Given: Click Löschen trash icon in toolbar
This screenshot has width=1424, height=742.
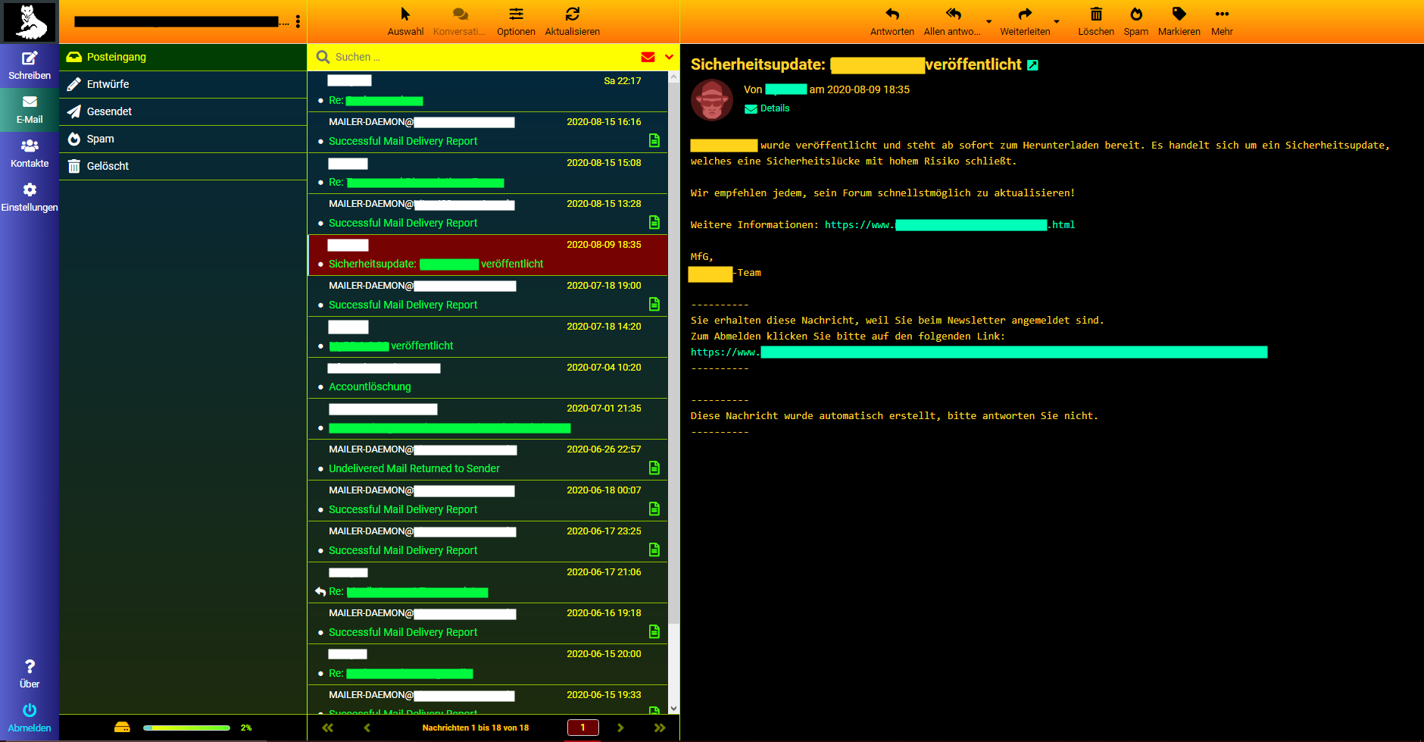Looking at the screenshot, I should coord(1095,15).
